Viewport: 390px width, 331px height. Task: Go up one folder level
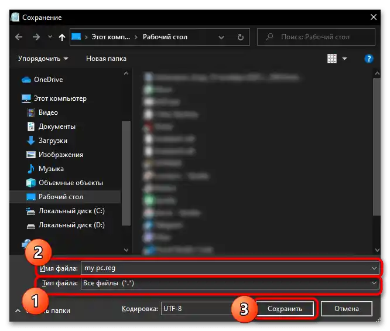pos(62,37)
